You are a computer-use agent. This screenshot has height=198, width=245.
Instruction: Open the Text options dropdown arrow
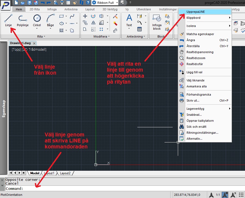point(129,29)
